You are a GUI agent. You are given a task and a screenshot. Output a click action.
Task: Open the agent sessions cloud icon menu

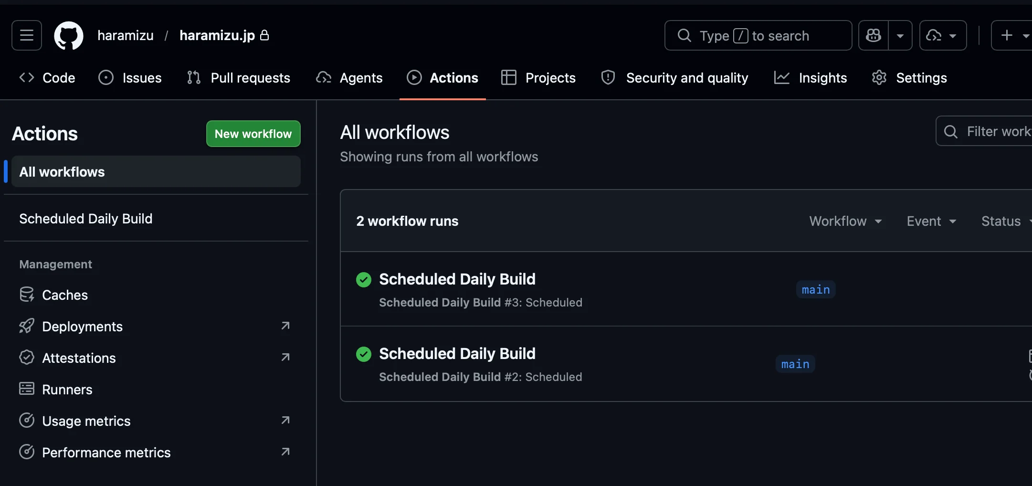click(x=943, y=35)
